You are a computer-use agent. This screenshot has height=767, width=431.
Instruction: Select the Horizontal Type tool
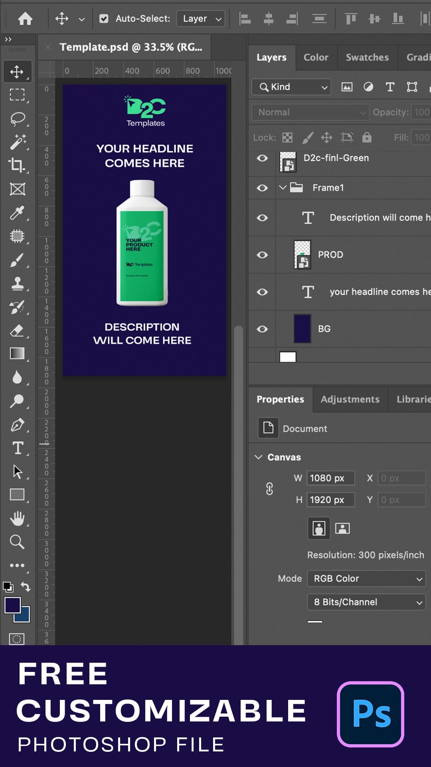[x=17, y=448]
